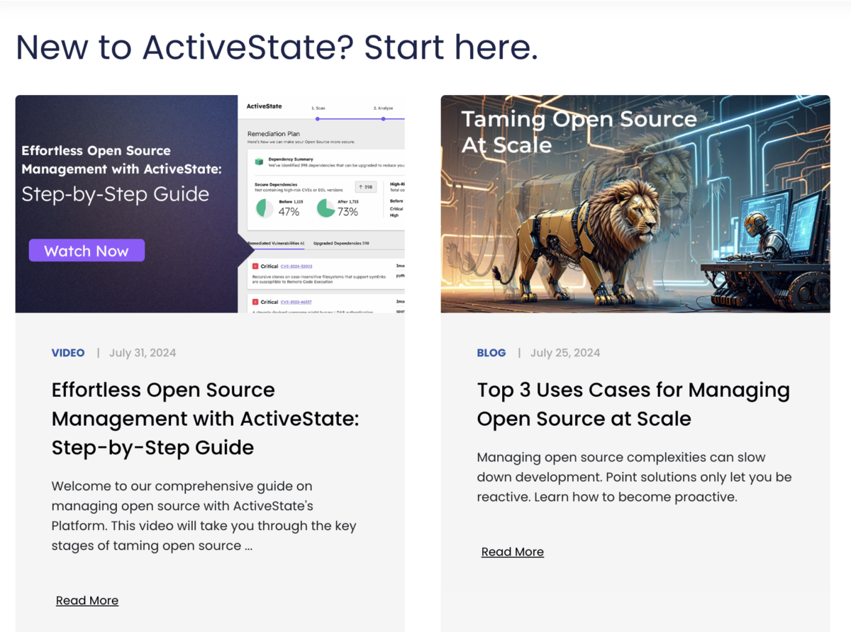The height and width of the screenshot is (632, 851).
Task: Click the 73% After pie chart icon
Action: coord(326,208)
